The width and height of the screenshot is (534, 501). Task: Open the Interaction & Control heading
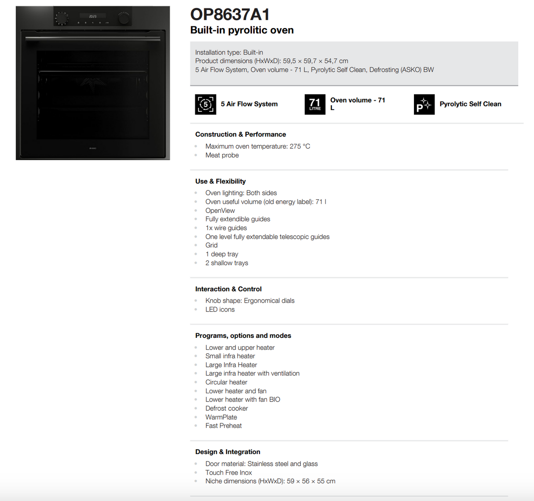[228, 289]
